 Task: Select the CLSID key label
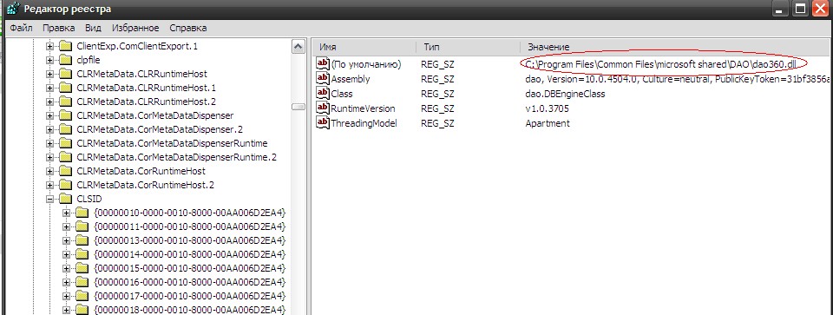pos(89,200)
